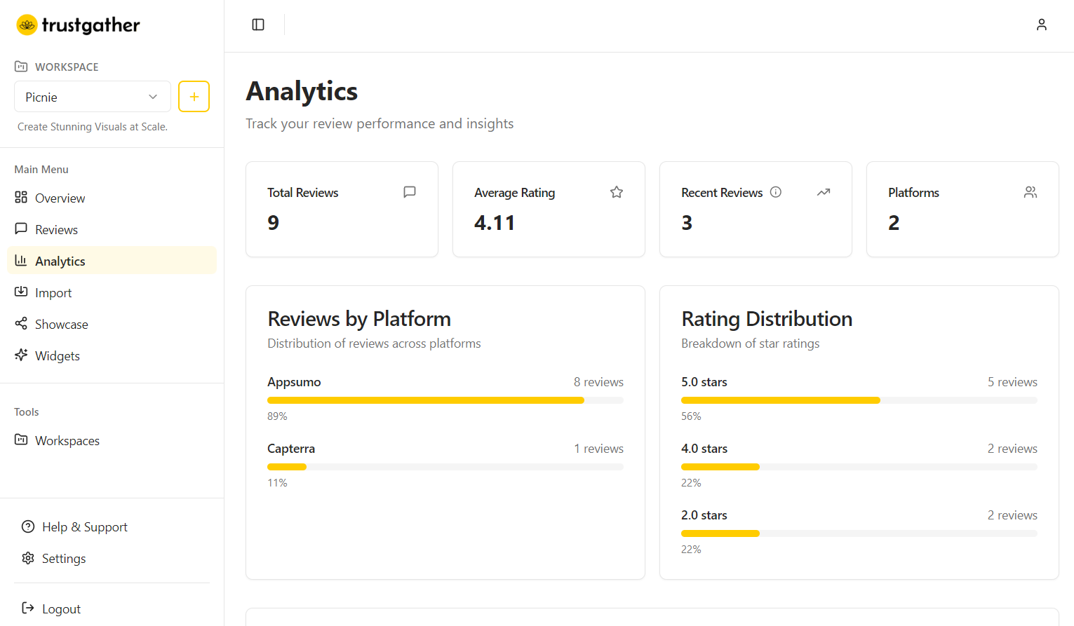Expand the Picnie workspace dropdown
The height and width of the screenshot is (626, 1074).
(x=92, y=97)
